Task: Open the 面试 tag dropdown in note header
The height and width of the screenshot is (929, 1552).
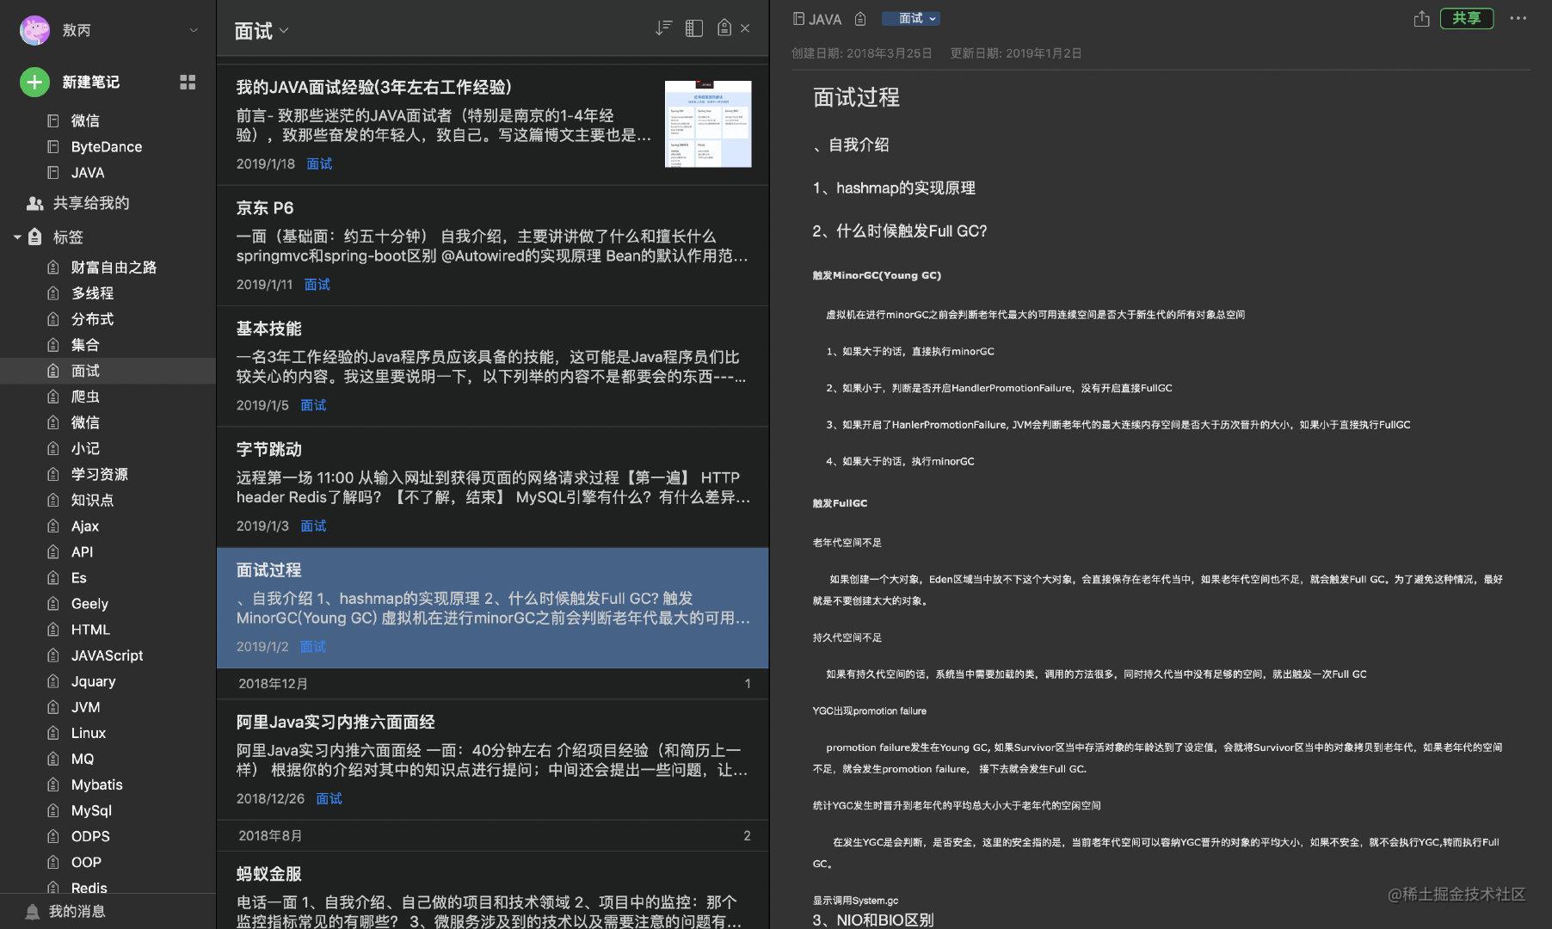Action: pos(911,18)
